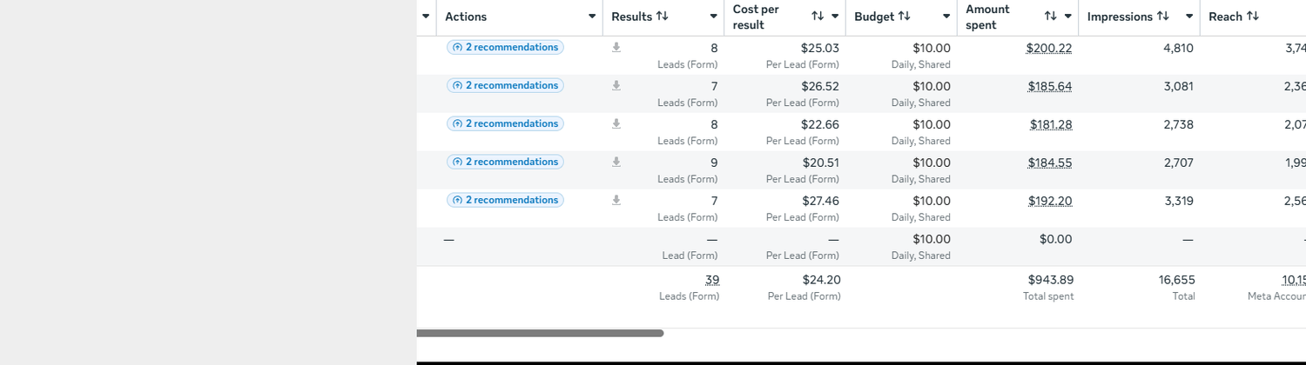Select the $26.52 cost per lead cell
1306x365 pixels.
(x=820, y=87)
